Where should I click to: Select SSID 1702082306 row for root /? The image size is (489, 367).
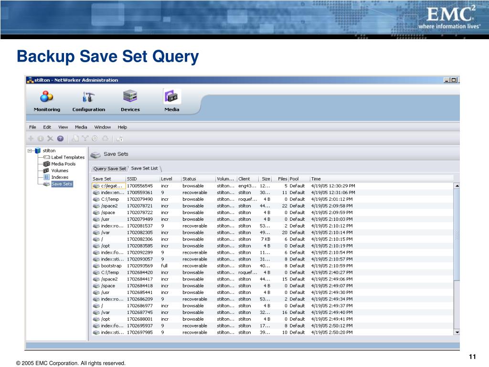point(273,239)
